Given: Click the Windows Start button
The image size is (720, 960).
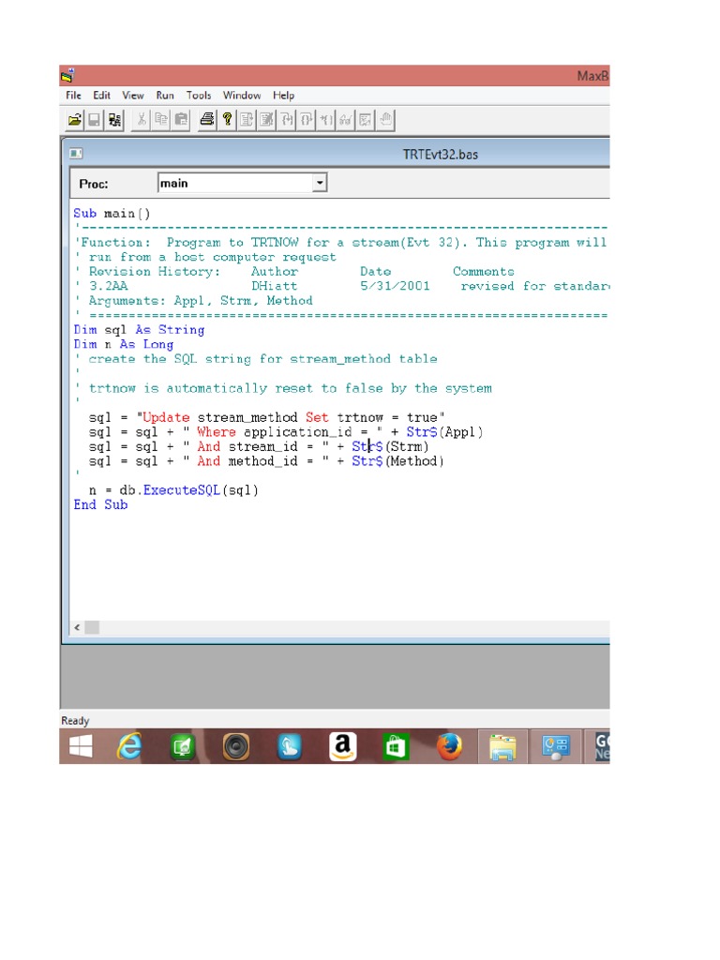Looking at the screenshot, I should point(82,747).
